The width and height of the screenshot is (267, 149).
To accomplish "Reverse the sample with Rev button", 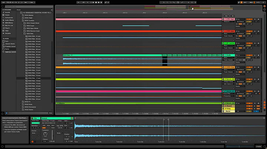I will pos(53,126).
